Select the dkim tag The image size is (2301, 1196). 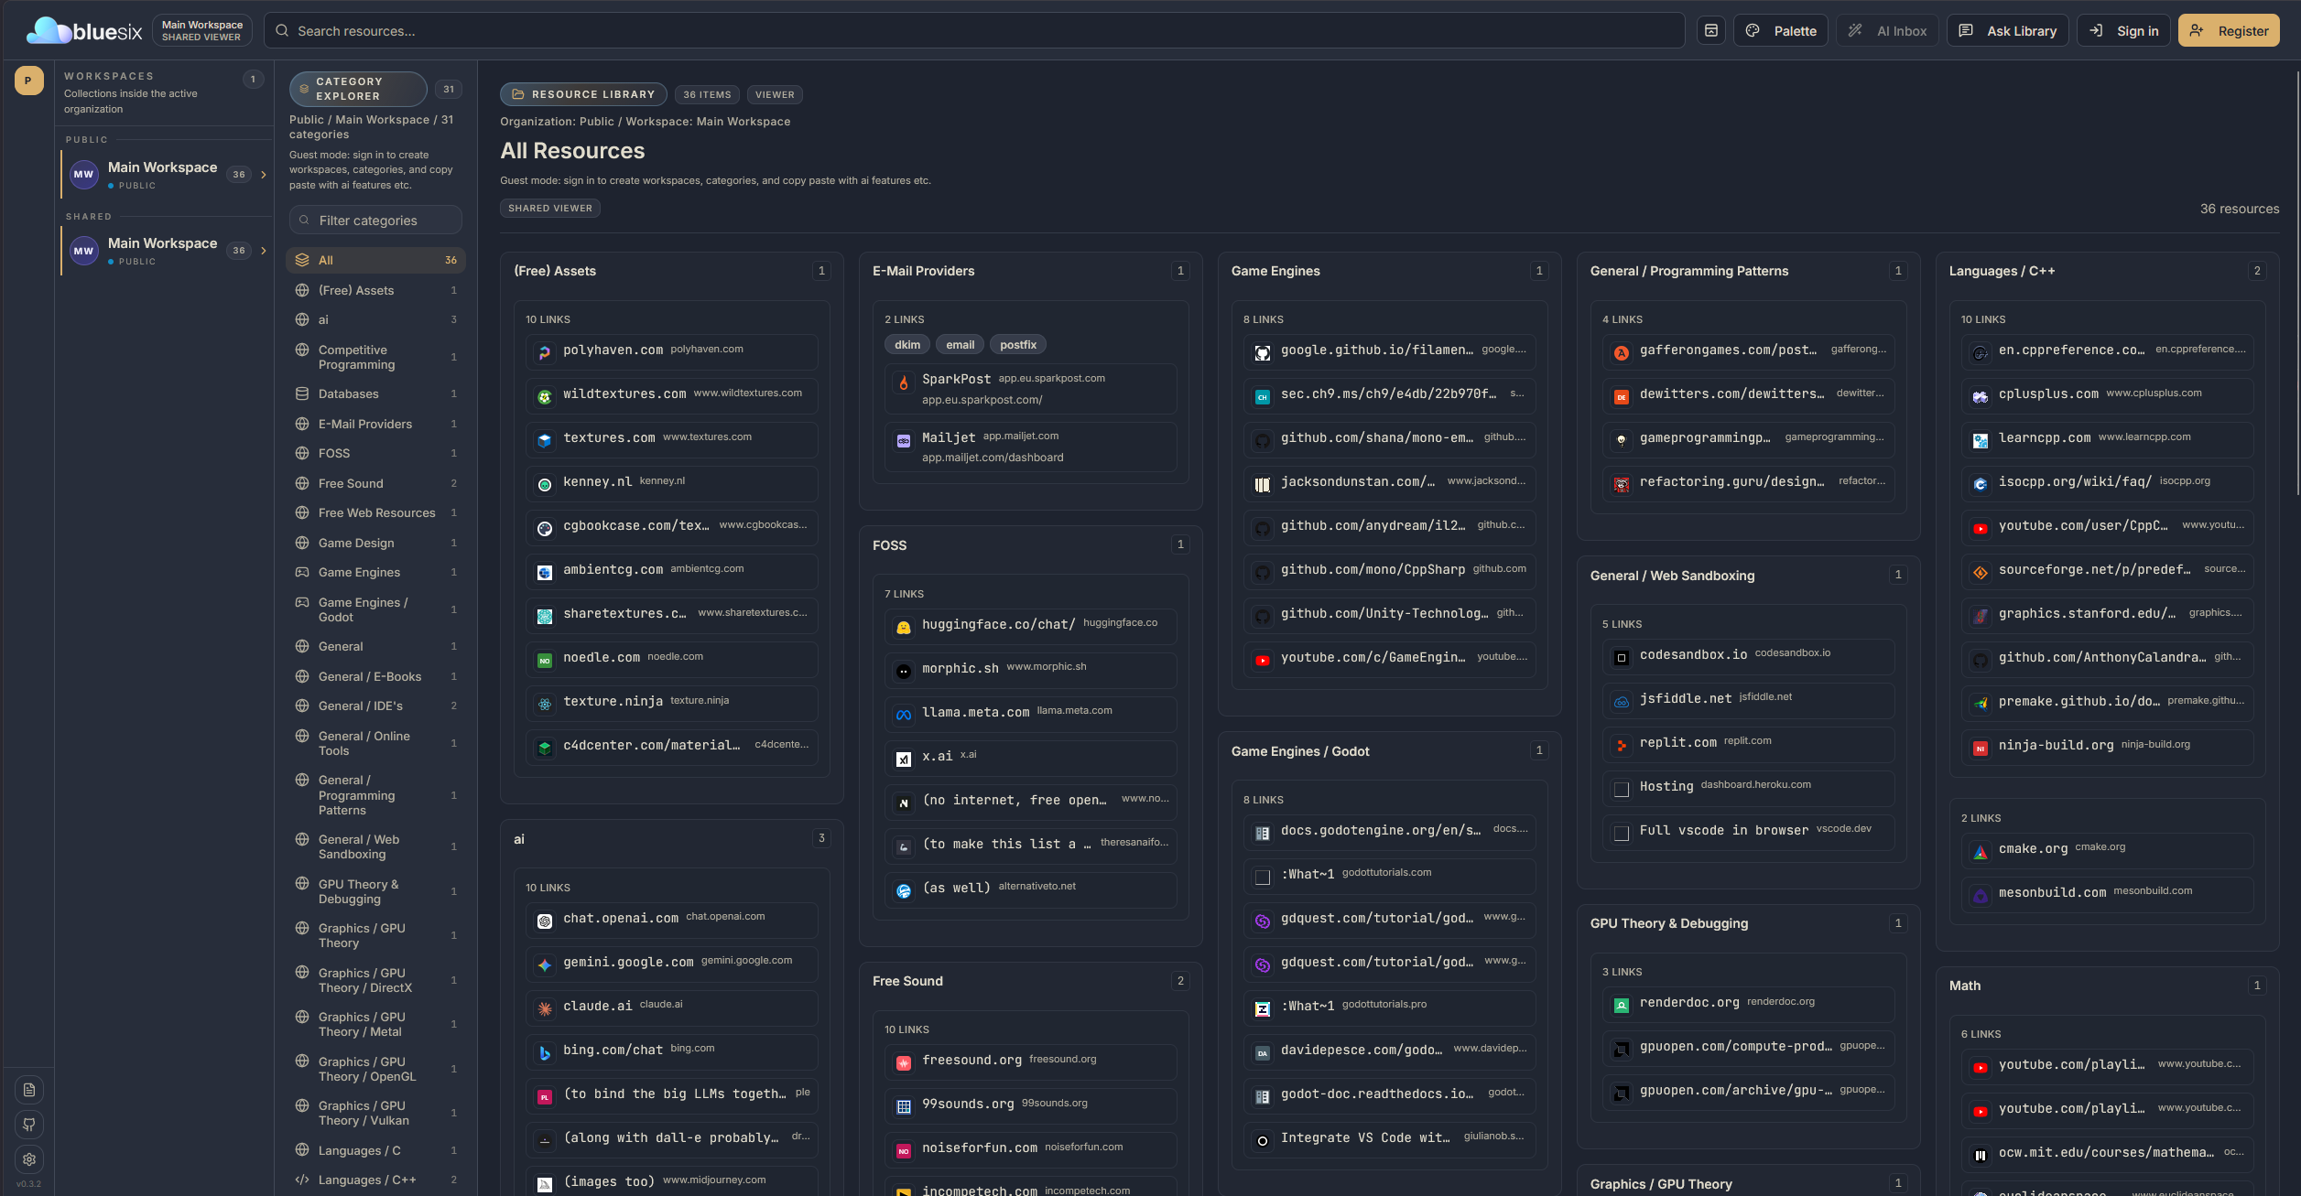point(907,345)
